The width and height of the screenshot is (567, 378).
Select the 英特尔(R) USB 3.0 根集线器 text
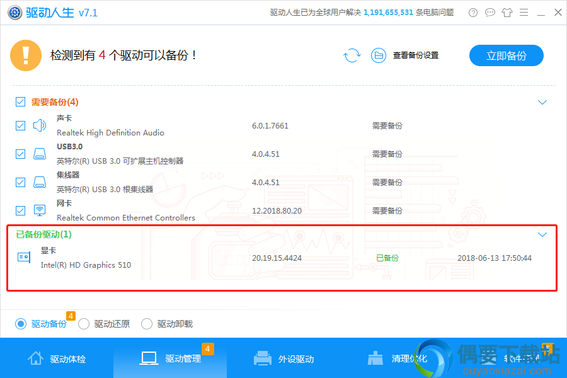(x=105, y=189)
